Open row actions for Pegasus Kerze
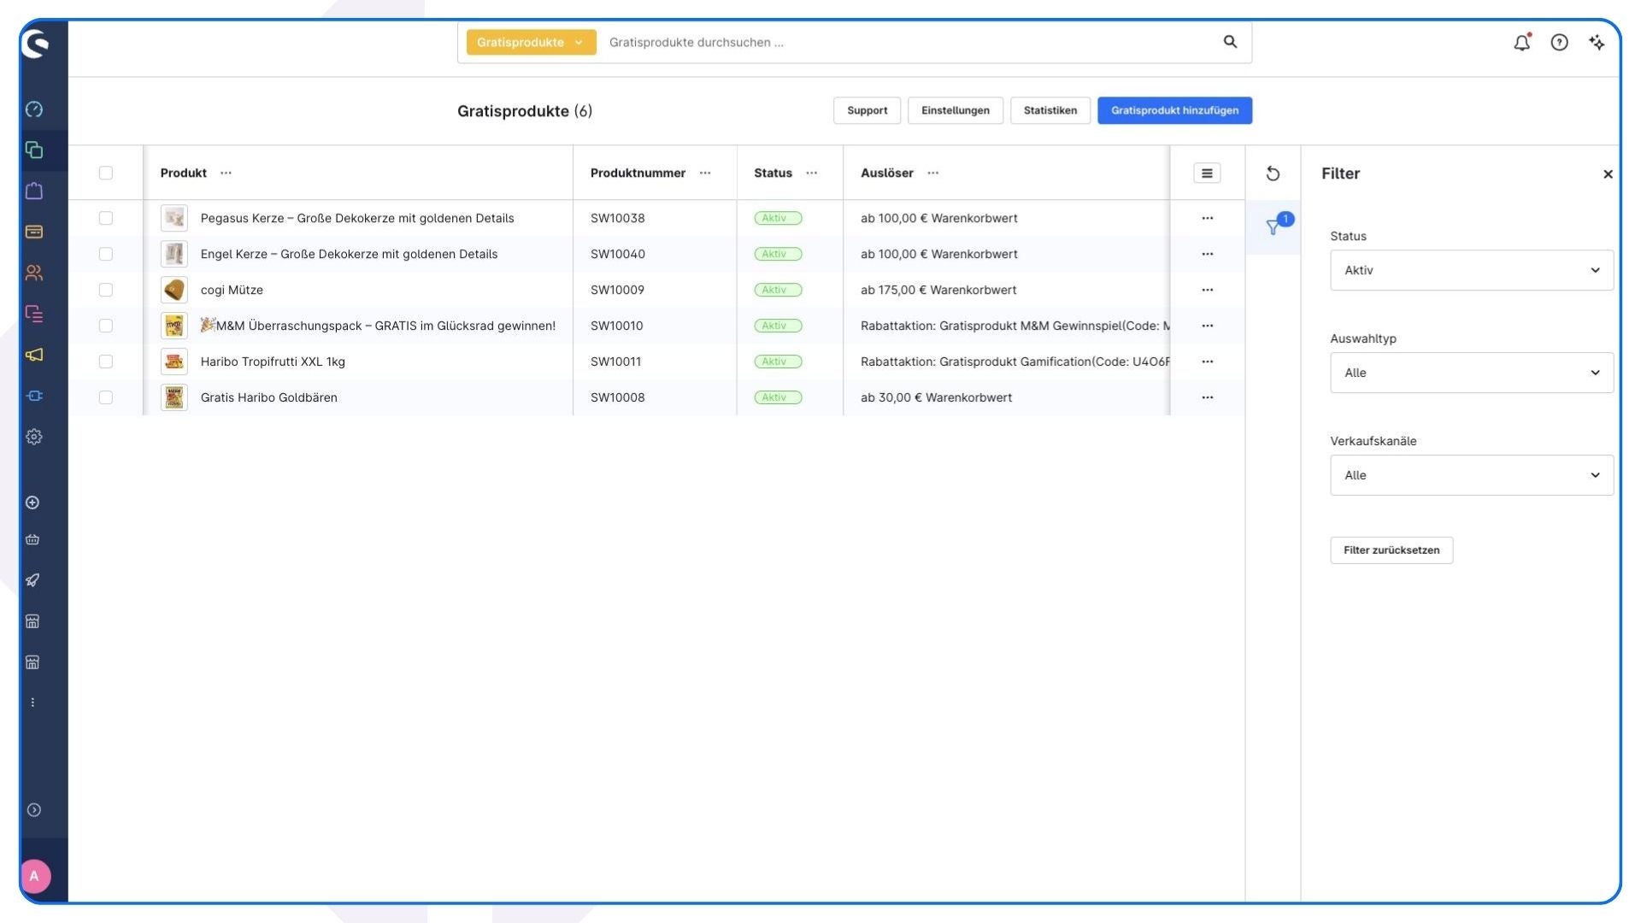 [1207, 218]
